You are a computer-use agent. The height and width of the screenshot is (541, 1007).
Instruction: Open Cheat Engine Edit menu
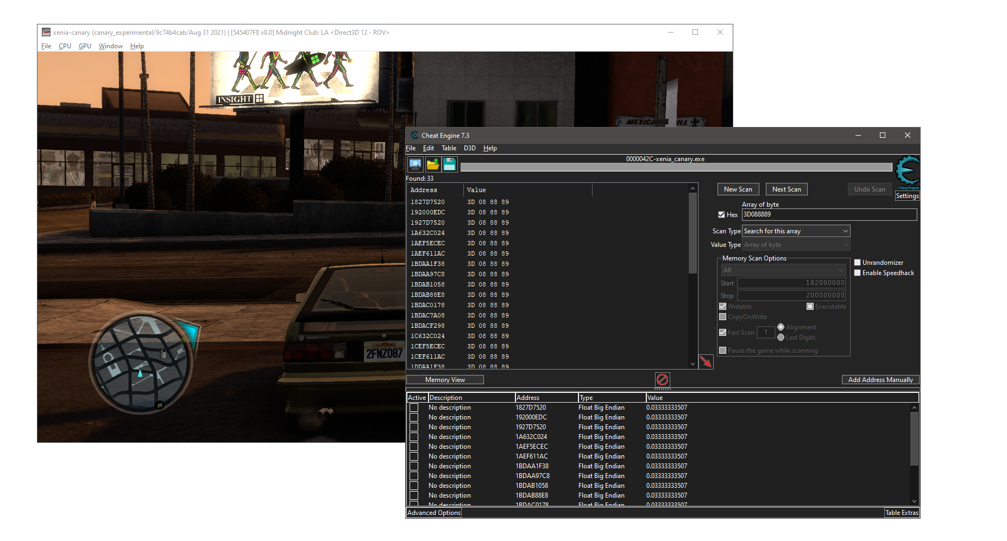click(x=429, y=148)
